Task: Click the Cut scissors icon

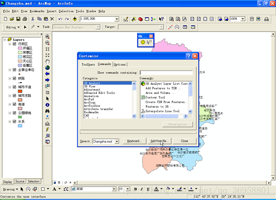Action: click(x=33, y=19)
